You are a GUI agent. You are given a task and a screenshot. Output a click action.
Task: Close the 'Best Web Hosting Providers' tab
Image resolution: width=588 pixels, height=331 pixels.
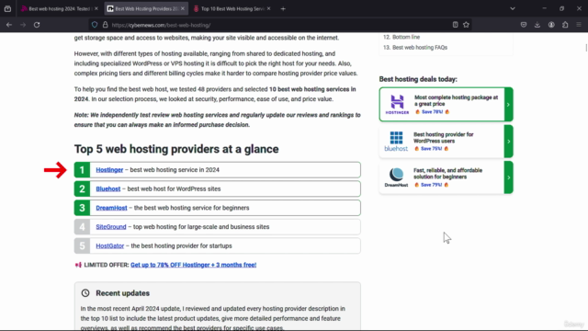pos(183,8)
